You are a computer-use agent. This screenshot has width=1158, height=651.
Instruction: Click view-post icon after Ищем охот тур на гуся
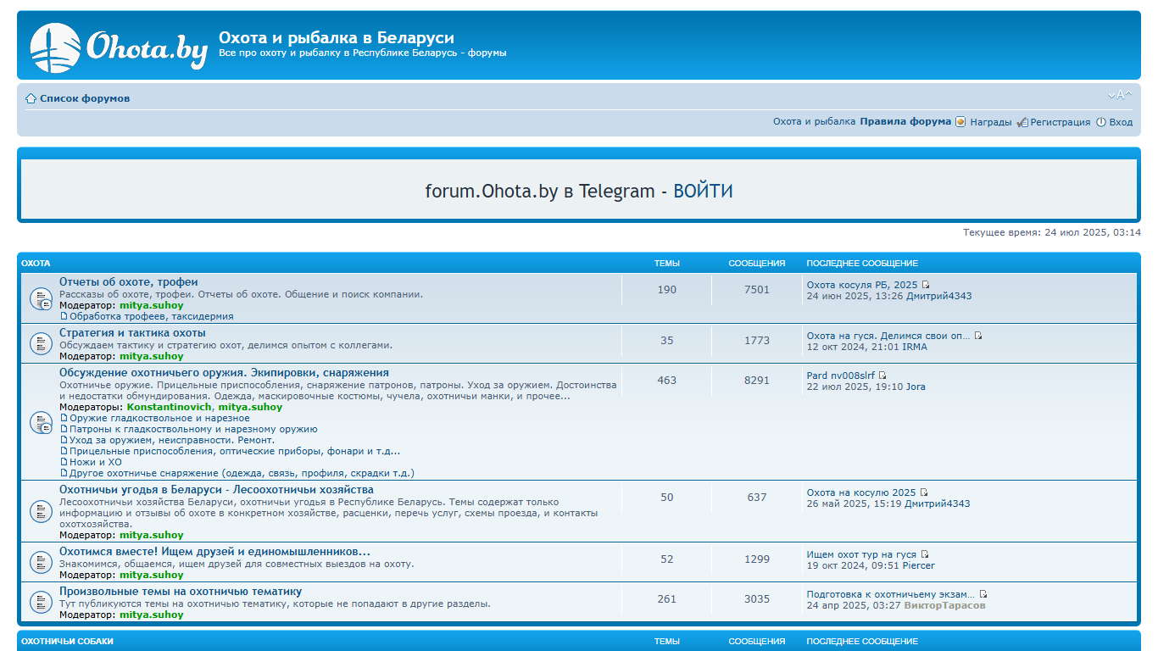click(925, 554)
